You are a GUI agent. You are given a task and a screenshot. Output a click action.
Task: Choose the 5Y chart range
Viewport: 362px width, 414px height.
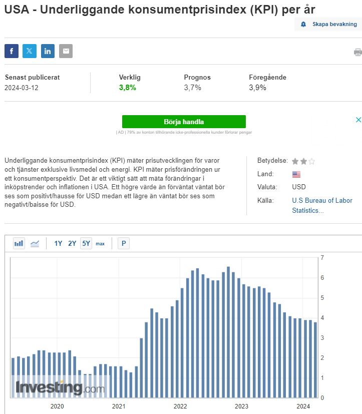[86, 244]
